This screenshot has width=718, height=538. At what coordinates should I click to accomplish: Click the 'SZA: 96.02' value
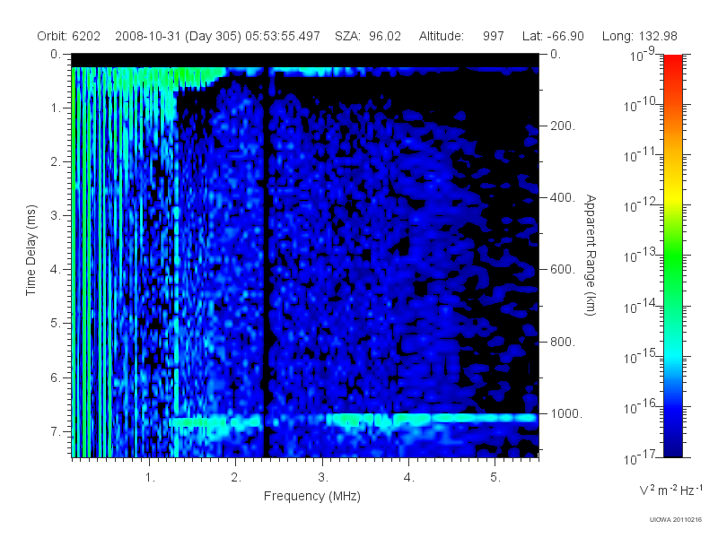[368, 36]
